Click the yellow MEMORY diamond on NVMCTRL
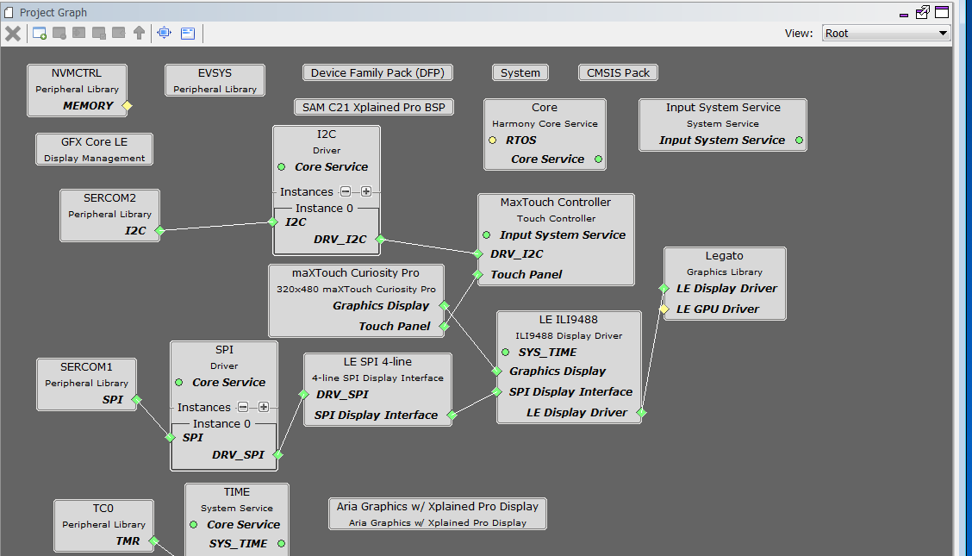This screenshot has width=972, height=556. [x=127, y=106]
